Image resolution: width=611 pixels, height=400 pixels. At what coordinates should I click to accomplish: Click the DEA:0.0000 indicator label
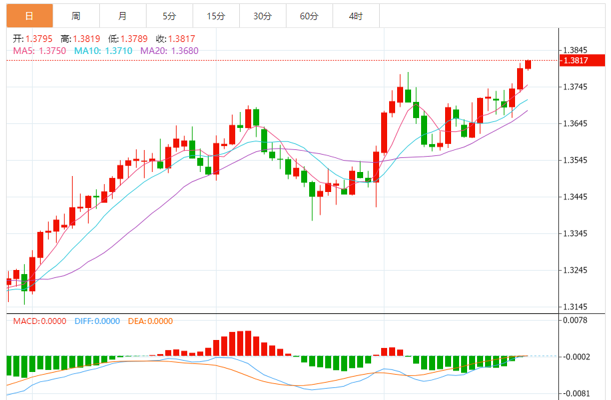pos(151,321)
